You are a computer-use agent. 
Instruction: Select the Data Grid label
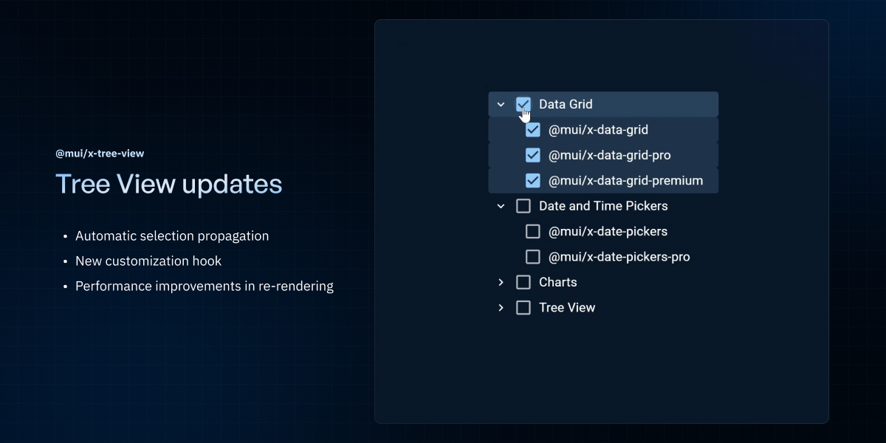tap(566, 104)
